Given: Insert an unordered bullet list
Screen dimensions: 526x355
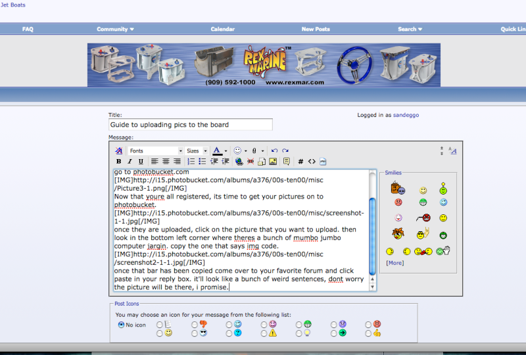Looking at the screenshot, I should 203,162.
